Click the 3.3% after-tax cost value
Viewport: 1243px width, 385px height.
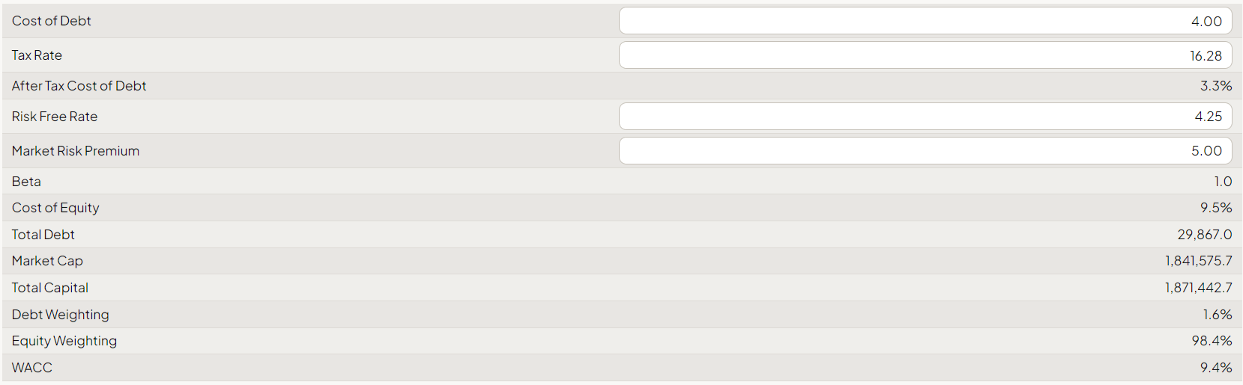[1215, 86]
